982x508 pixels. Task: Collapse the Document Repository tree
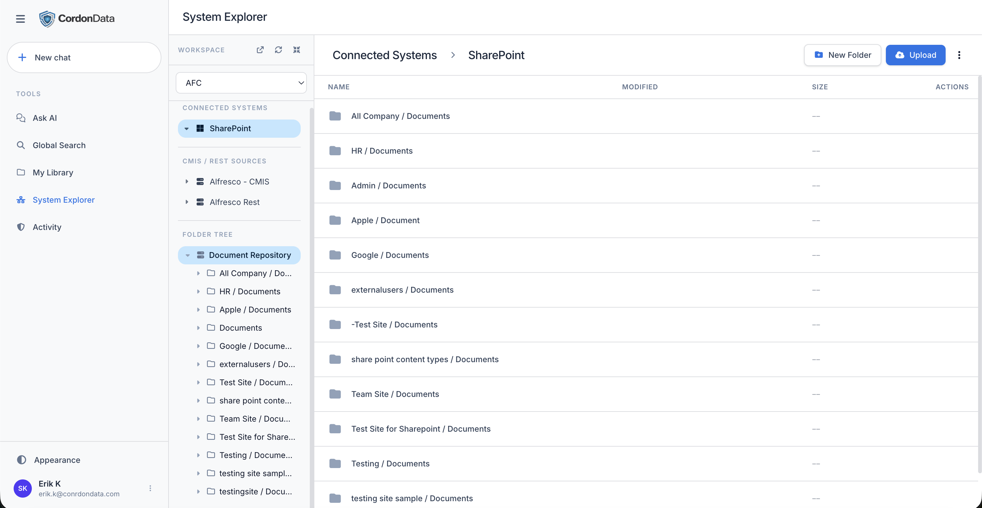[x=188, y=255]
